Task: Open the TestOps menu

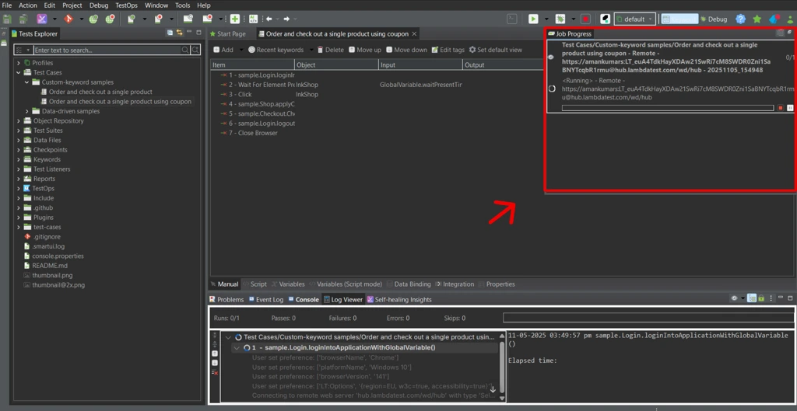Action: click(x=126, y=5)
